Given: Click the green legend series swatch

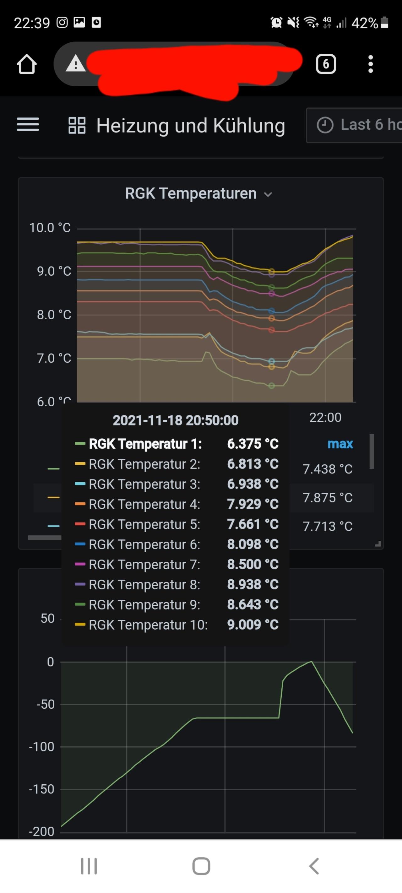Looking at the screenshot, I should click(53, 469).
